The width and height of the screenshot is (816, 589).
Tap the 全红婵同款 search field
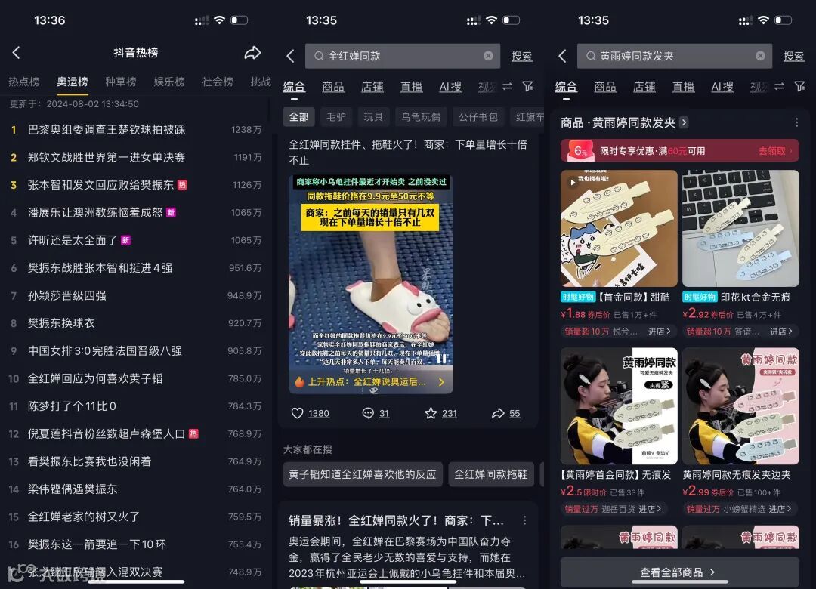pos(403,56)
